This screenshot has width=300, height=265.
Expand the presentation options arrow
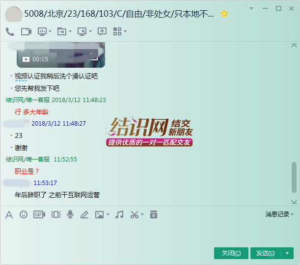(50, 31)
